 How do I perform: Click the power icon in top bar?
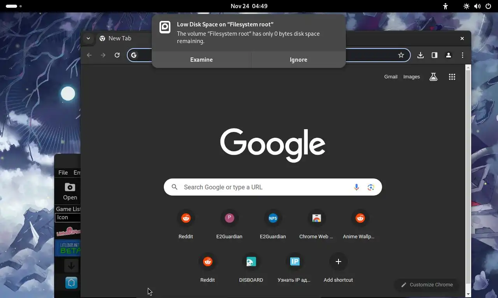click(x=488, y=6)
